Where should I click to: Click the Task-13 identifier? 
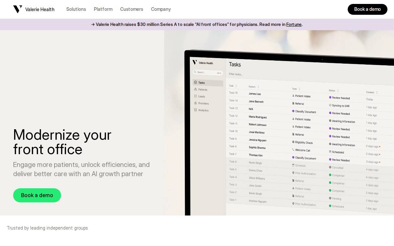point(233,108)
